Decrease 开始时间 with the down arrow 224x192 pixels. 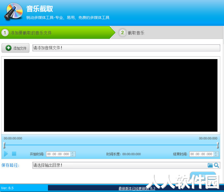(x=73, y=155)
